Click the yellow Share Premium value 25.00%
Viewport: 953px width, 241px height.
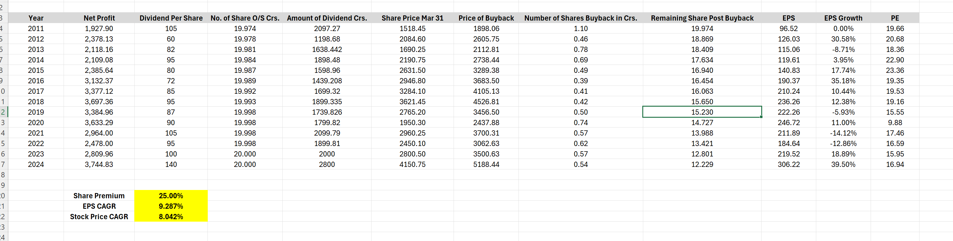(171, 196)
